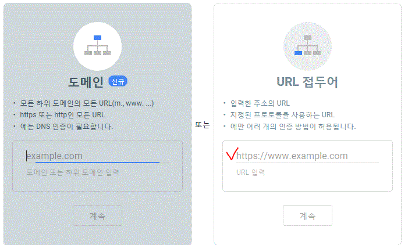Screen dimensions: 408x245
Task: Click '입력한 주소의 URL' bullet text
Action: click(260, 103)
